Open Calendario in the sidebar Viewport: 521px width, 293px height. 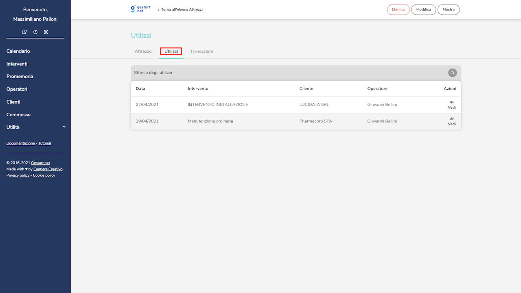click(x=18, y=51)
